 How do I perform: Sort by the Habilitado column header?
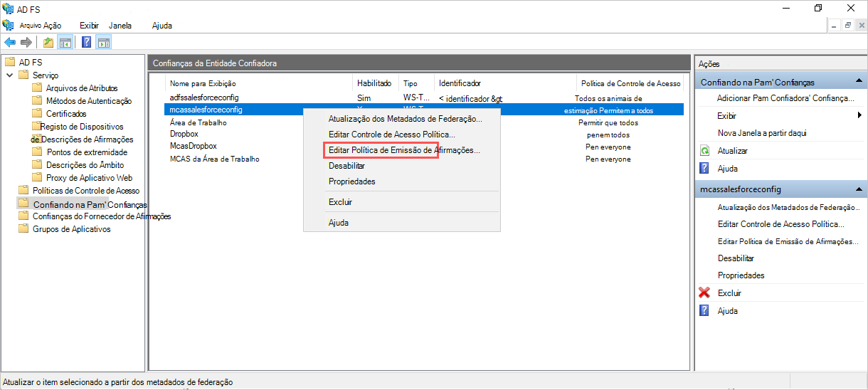point(374,83)
